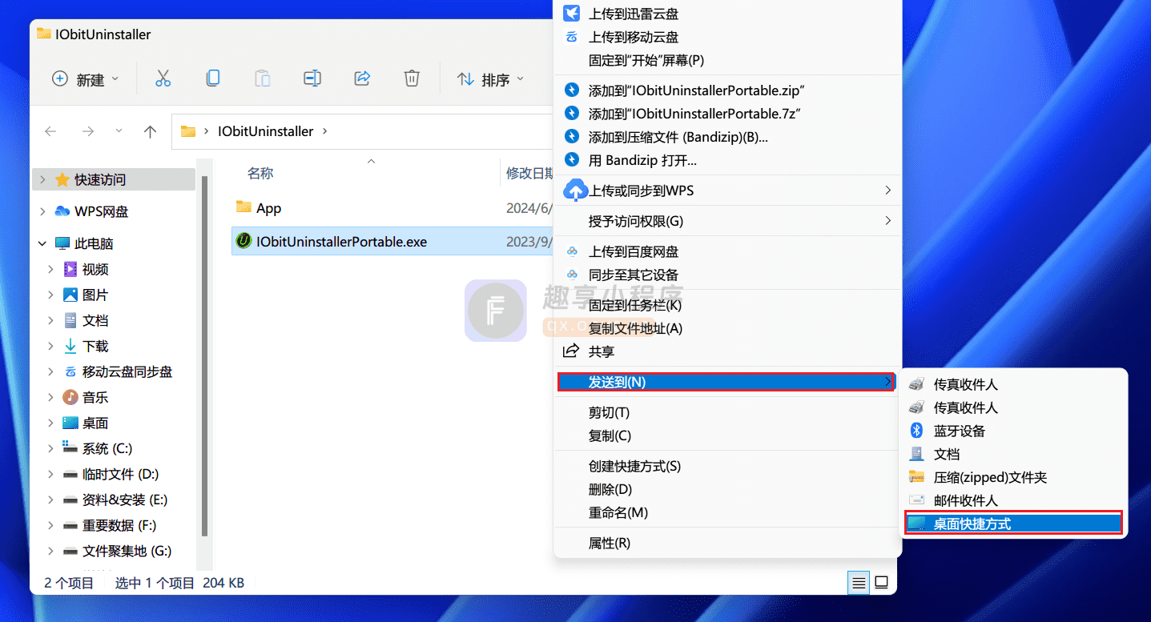Select 下载 in the navigation tree

95,347
